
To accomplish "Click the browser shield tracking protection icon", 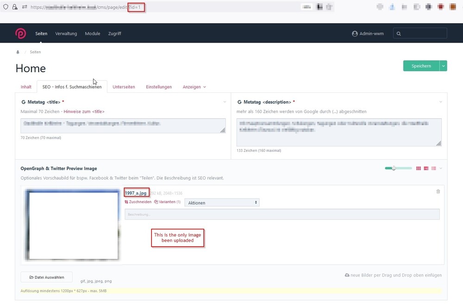I will coord(6,7).
